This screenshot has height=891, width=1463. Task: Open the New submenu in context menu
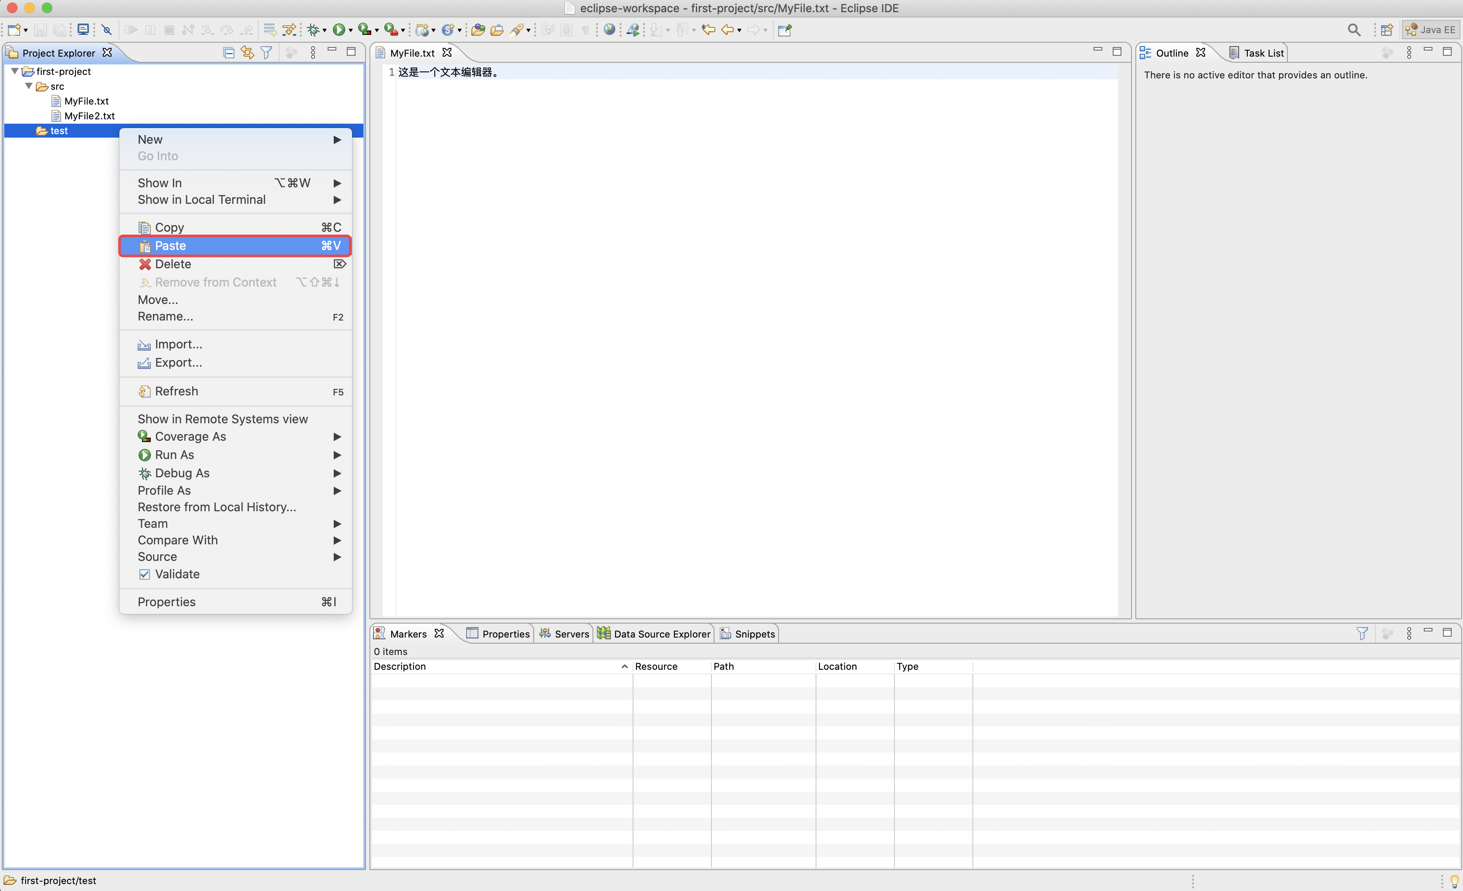[236, 139]
